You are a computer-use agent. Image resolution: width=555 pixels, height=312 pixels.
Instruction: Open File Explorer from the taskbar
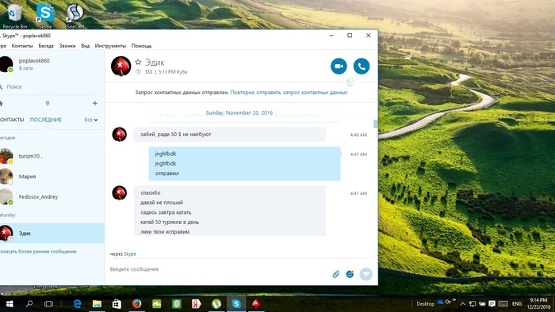tap(97, 304)
